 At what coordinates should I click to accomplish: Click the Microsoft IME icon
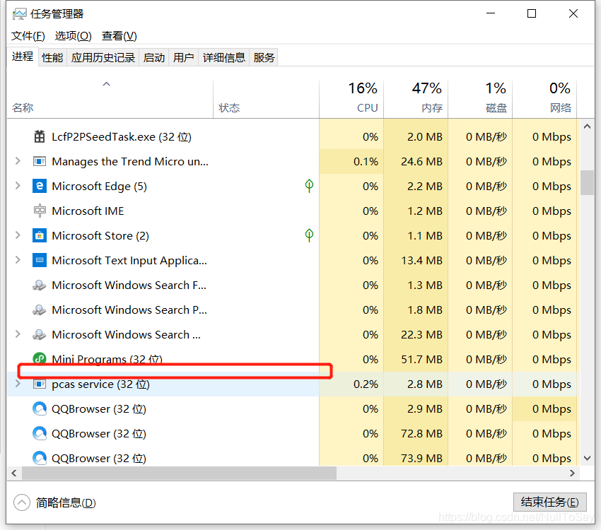point(40,211)
